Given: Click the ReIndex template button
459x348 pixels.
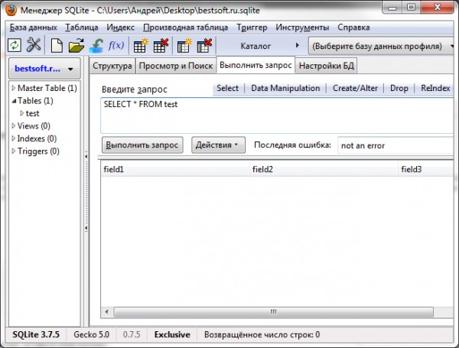Looking at the screenshot, I should (435, 88).
